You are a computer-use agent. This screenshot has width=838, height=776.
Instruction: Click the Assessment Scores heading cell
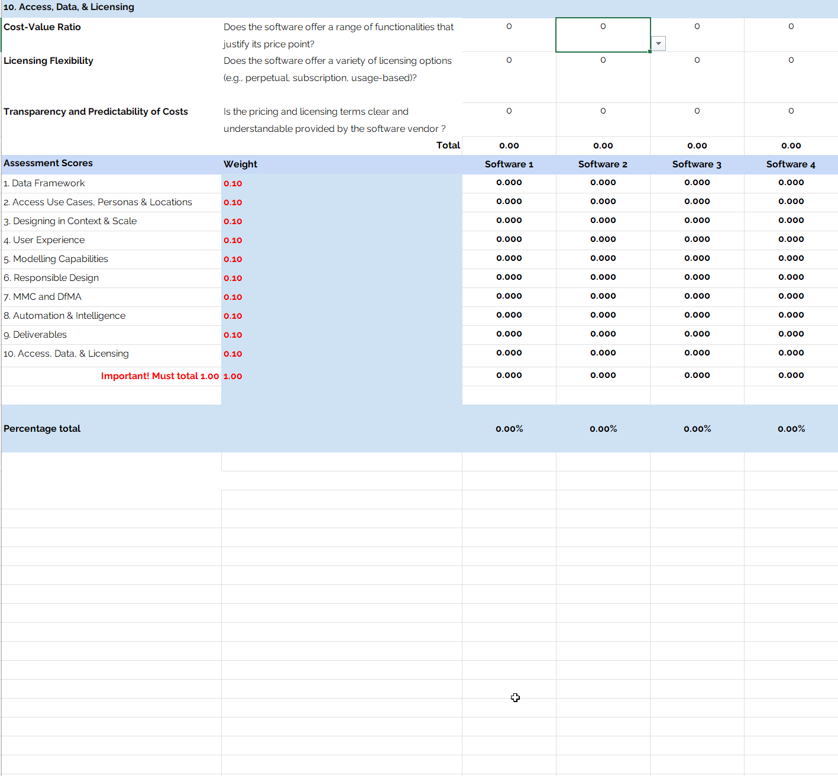[48, 163]
